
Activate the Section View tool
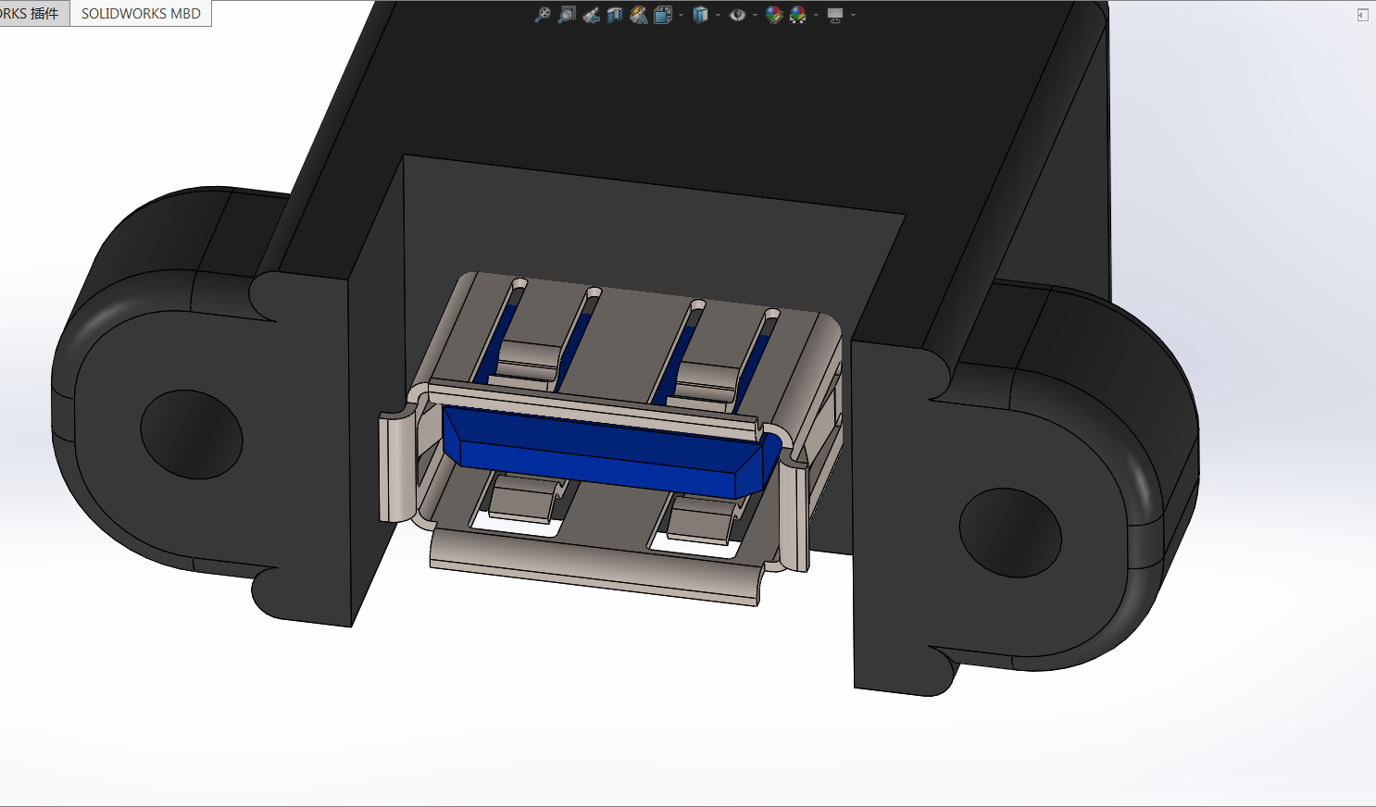(x=615, y=15)
